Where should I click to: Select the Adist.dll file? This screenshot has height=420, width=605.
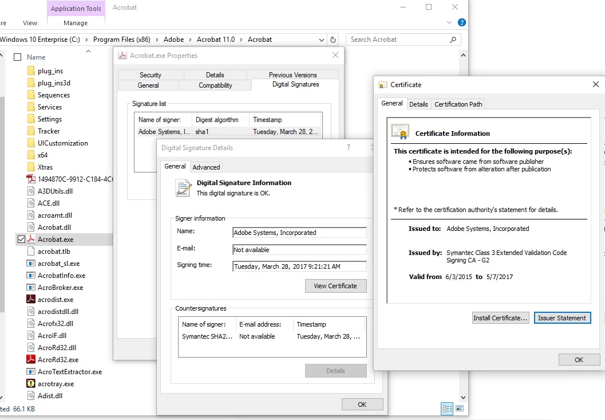pyautogui.click(x=50, y=396)
